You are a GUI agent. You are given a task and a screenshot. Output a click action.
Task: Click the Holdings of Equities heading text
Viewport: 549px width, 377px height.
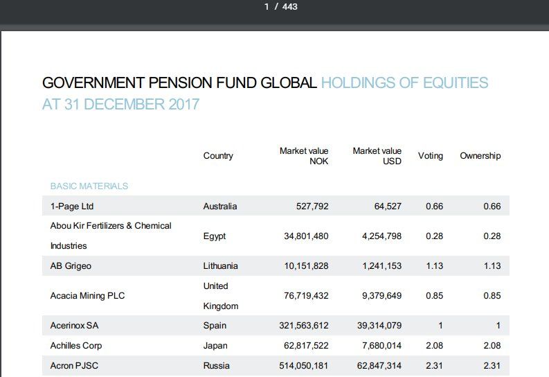pyautogui.click(x=405, y=83)
